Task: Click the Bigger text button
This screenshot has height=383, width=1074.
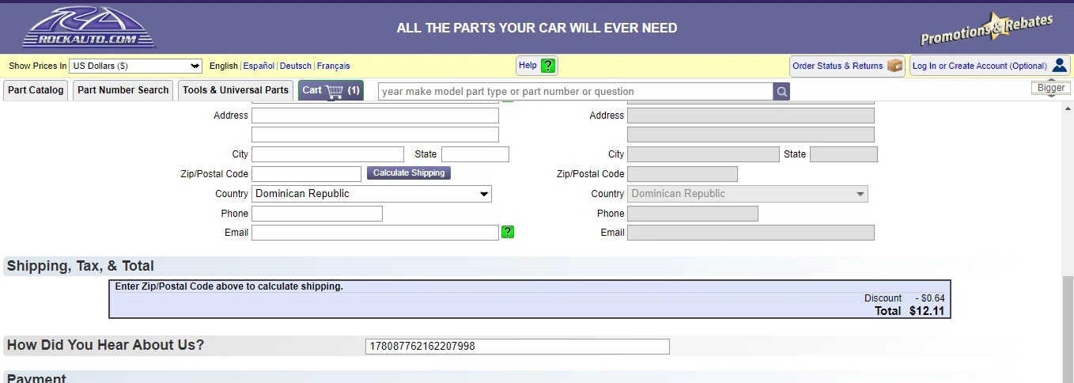Action: [x=1051, y=88]
